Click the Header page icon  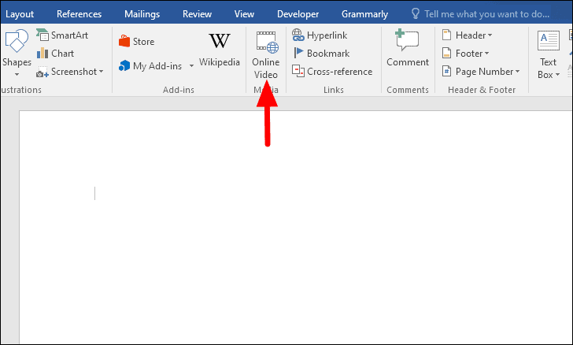(x=446, y=35)
